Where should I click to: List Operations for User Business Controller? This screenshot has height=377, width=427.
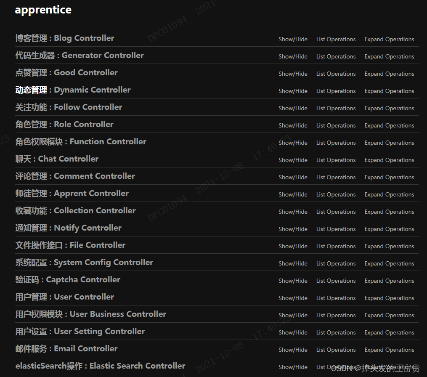[x=336, y=315]
